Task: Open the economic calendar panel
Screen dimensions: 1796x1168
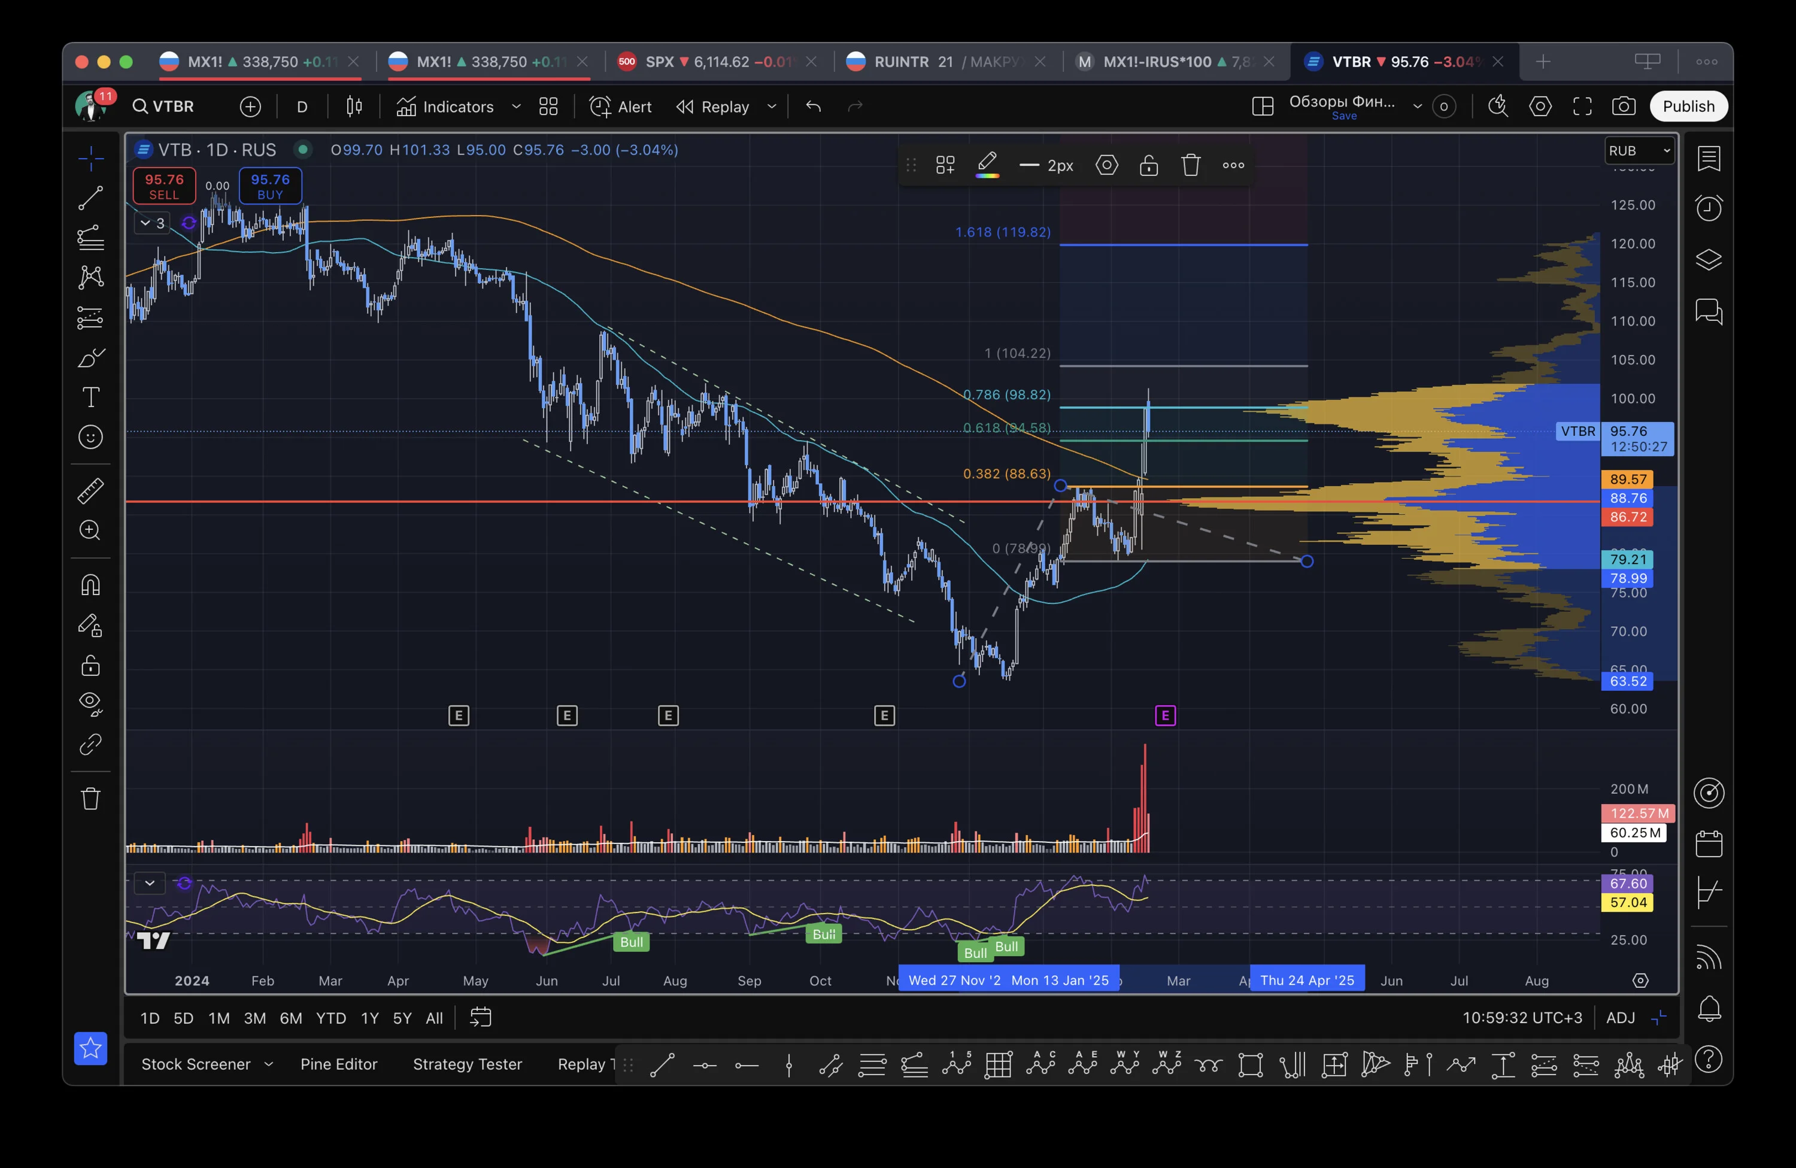Action: click(1709, 843)
